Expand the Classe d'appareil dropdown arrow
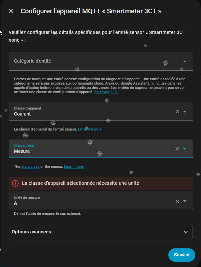Screen dimensions: 201x267 185,112
